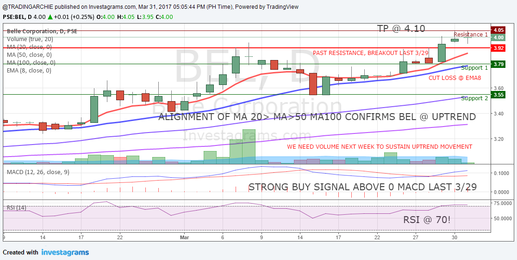Select the 'Support 2' line label

click(x=474, y=98)
